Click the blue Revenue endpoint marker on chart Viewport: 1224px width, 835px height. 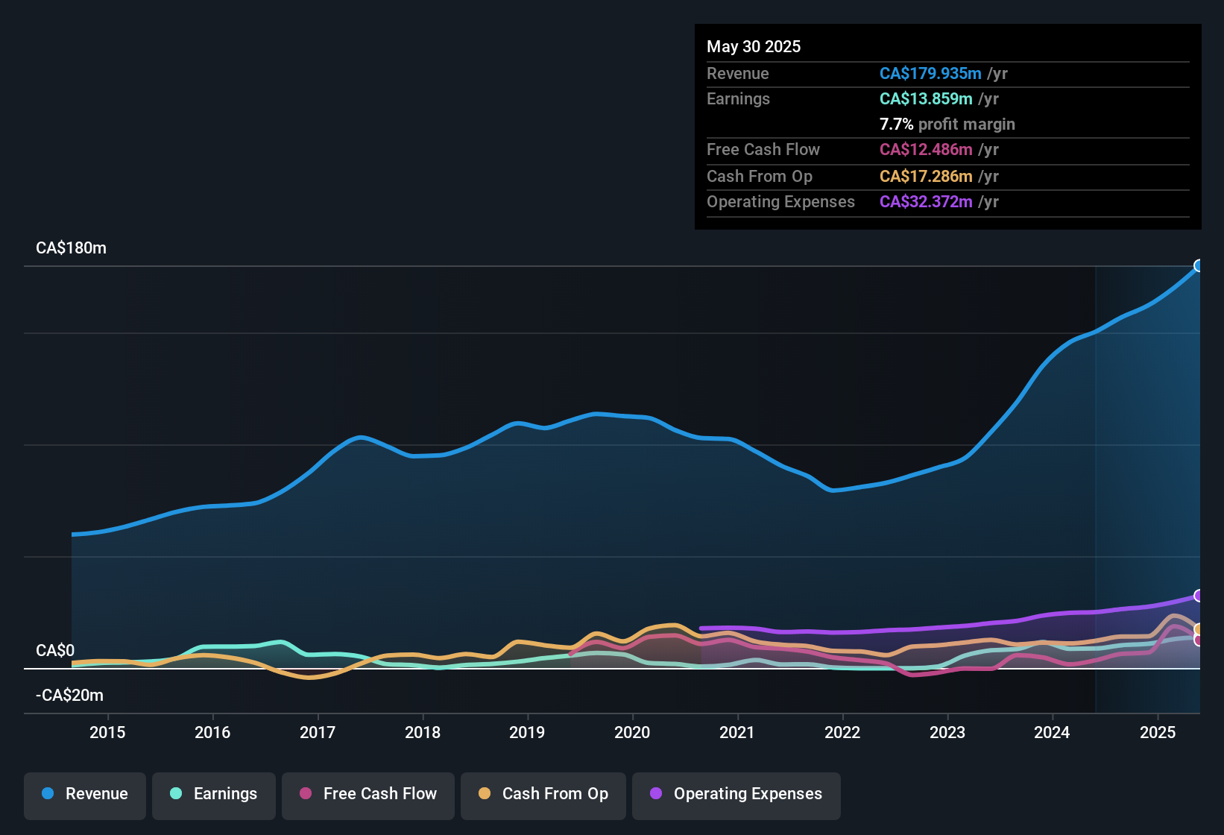coord(1199,266)
